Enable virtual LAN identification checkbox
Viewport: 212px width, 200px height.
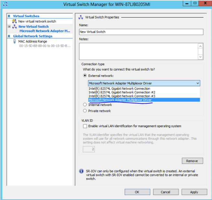click(x=85, y=126)
